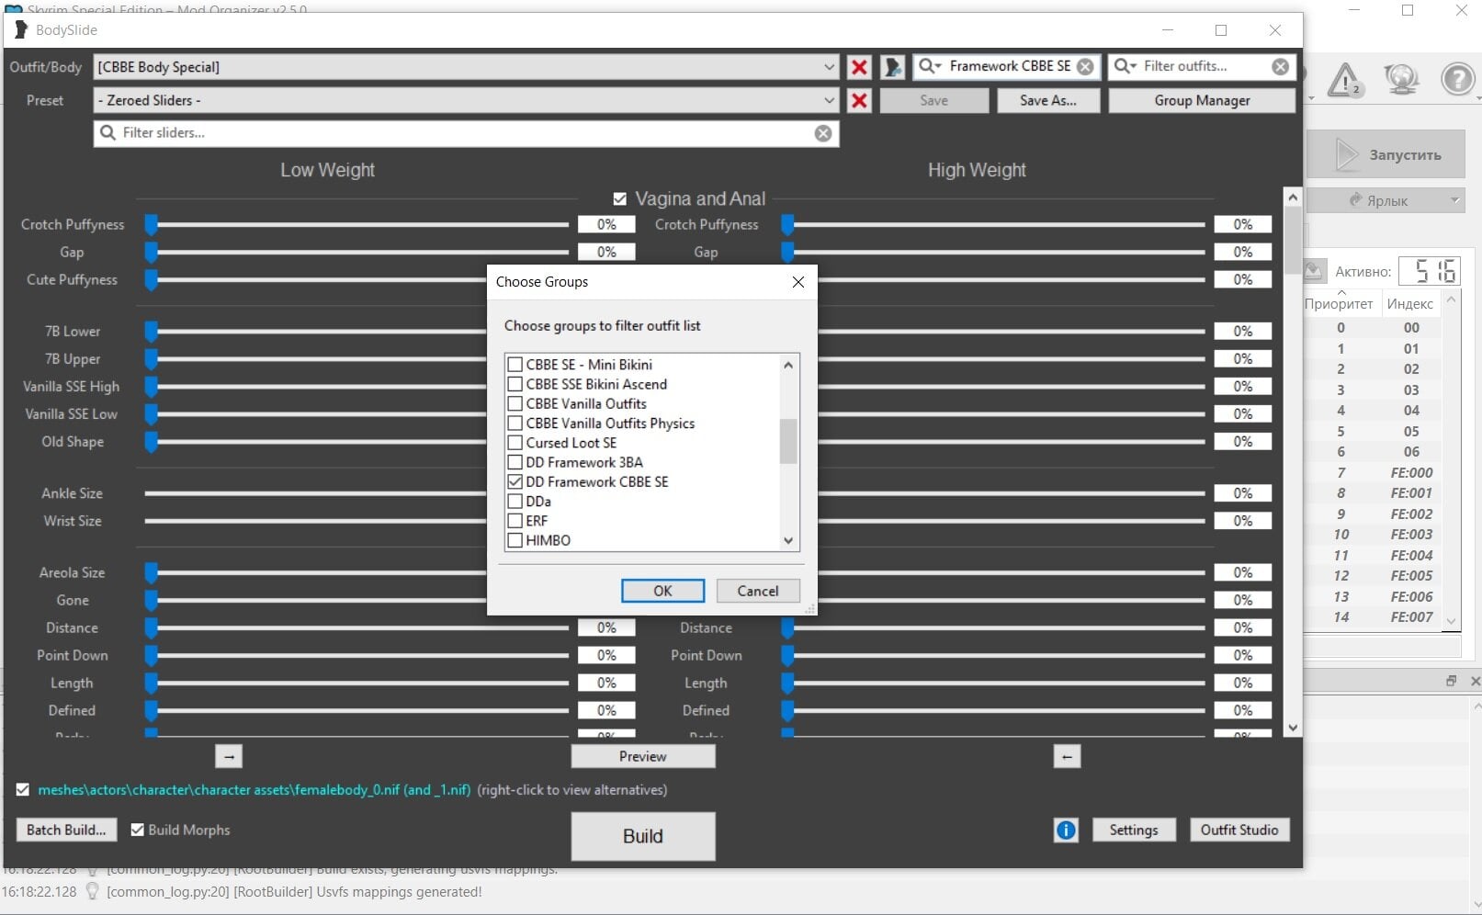Image resolution: width=1482 pixels, height=915 pixels.
Task: Check the CBBE SE - Mini Bikini group
Action: pos(515,365)
